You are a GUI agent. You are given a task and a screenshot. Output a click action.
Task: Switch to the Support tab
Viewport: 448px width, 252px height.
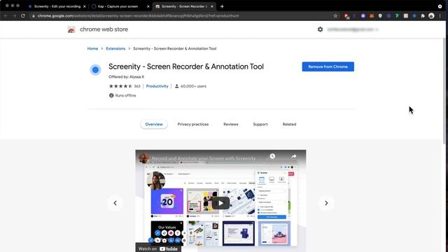[x=260, y=125]
